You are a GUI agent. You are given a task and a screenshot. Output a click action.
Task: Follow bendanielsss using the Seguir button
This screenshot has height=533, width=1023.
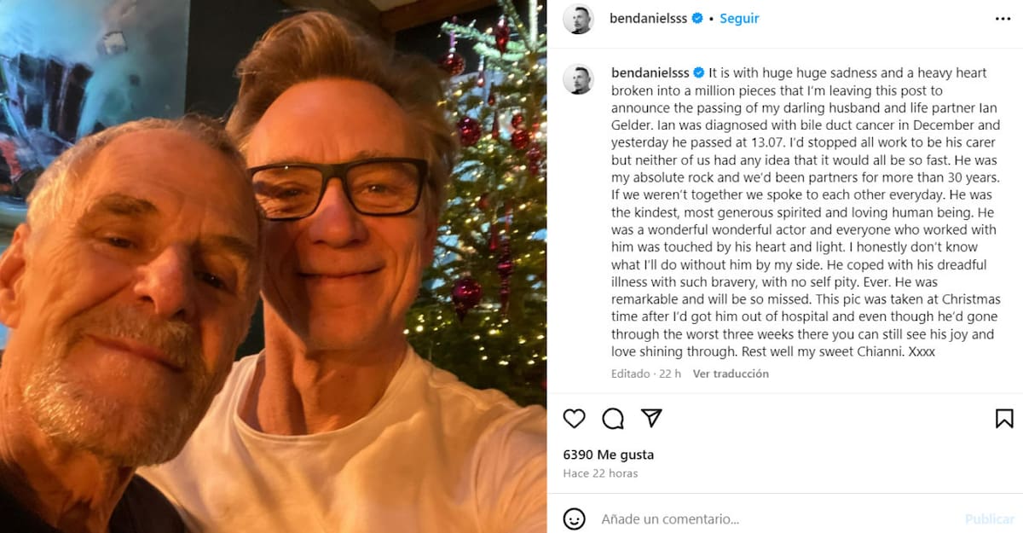(x=738, y=17)
